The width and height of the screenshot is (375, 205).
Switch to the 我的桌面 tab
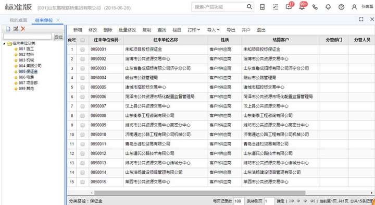click(x=18, y=20)
